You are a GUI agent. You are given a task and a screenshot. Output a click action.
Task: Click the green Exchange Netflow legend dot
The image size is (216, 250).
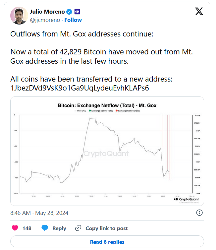point(89,111)
